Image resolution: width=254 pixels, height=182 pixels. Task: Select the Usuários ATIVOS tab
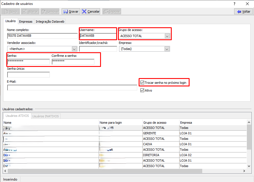coord(17,116)
